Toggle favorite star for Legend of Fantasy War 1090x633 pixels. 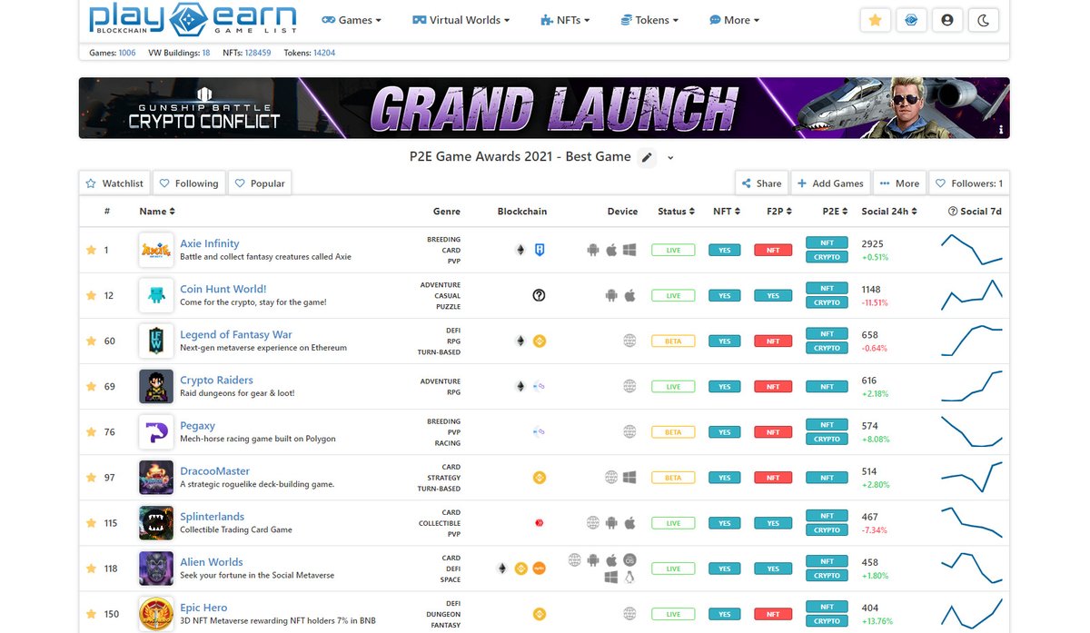point(91,341)
